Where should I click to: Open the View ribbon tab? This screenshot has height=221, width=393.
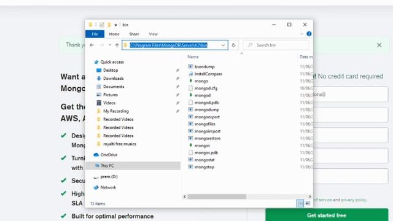pos(153,34)
